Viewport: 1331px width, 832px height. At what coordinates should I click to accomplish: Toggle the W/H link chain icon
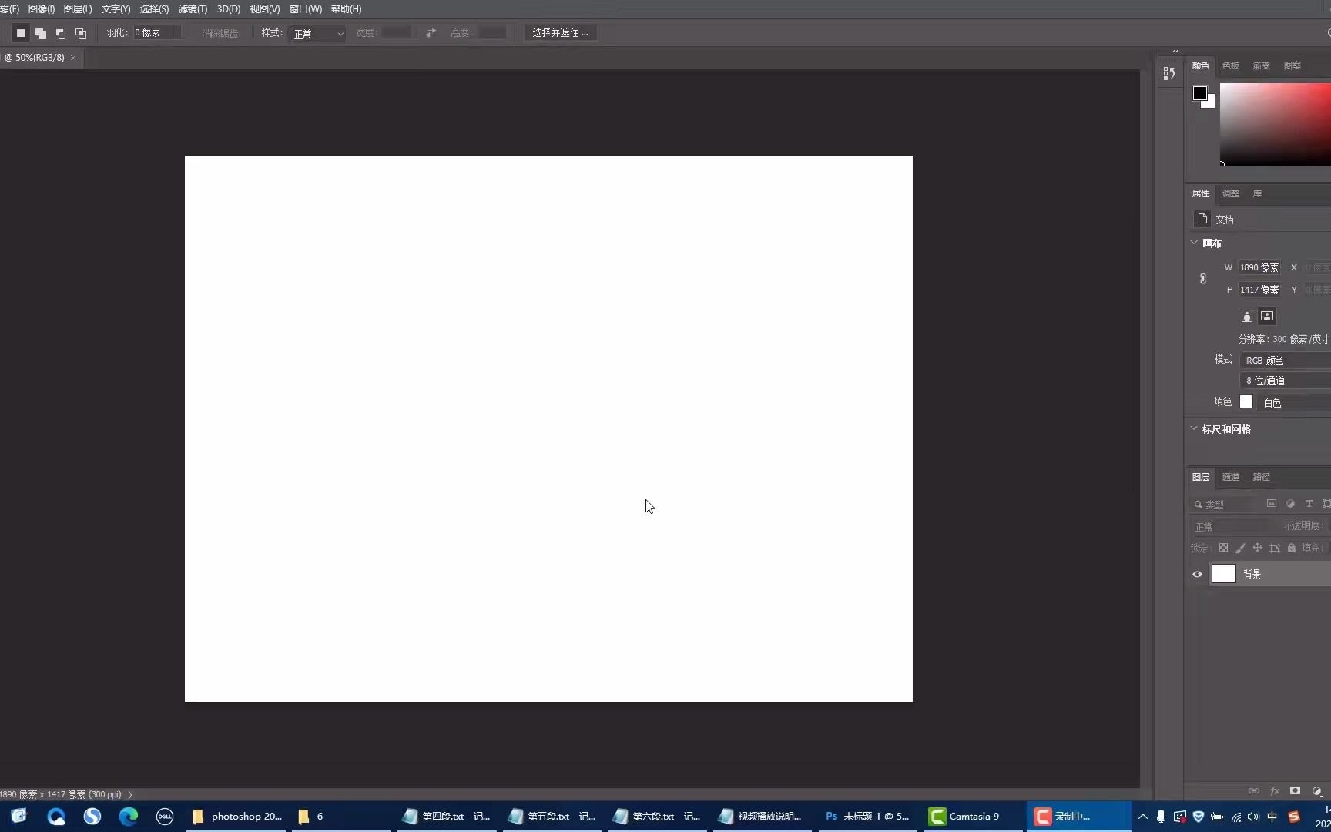(x=1203, y=278)
